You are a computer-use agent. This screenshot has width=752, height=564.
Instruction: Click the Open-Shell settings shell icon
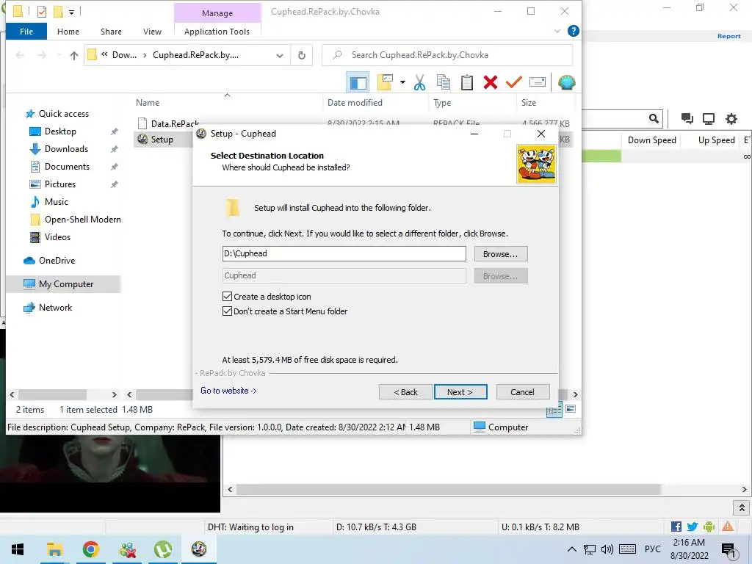(566, 82)
